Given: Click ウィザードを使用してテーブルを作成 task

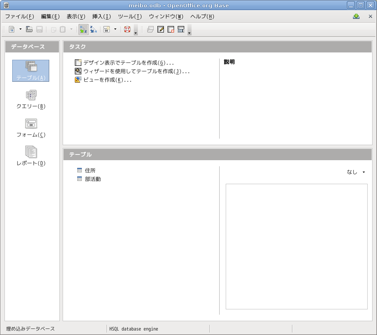Looking at the screenshot, I should [x=136, y=72].
